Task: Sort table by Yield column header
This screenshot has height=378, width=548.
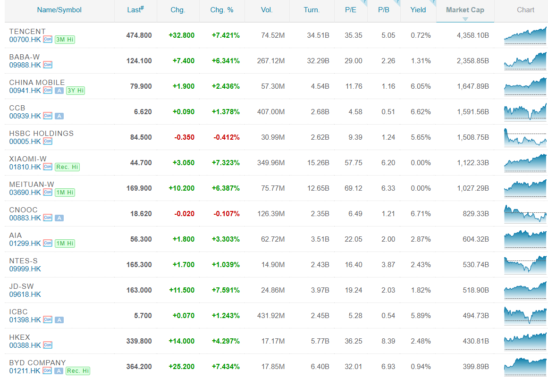Action: [x=418, y=10]
